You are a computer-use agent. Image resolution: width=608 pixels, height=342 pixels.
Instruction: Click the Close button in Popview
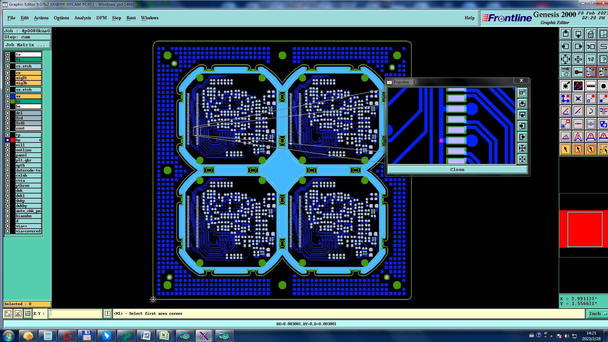[x=457, y=170]
